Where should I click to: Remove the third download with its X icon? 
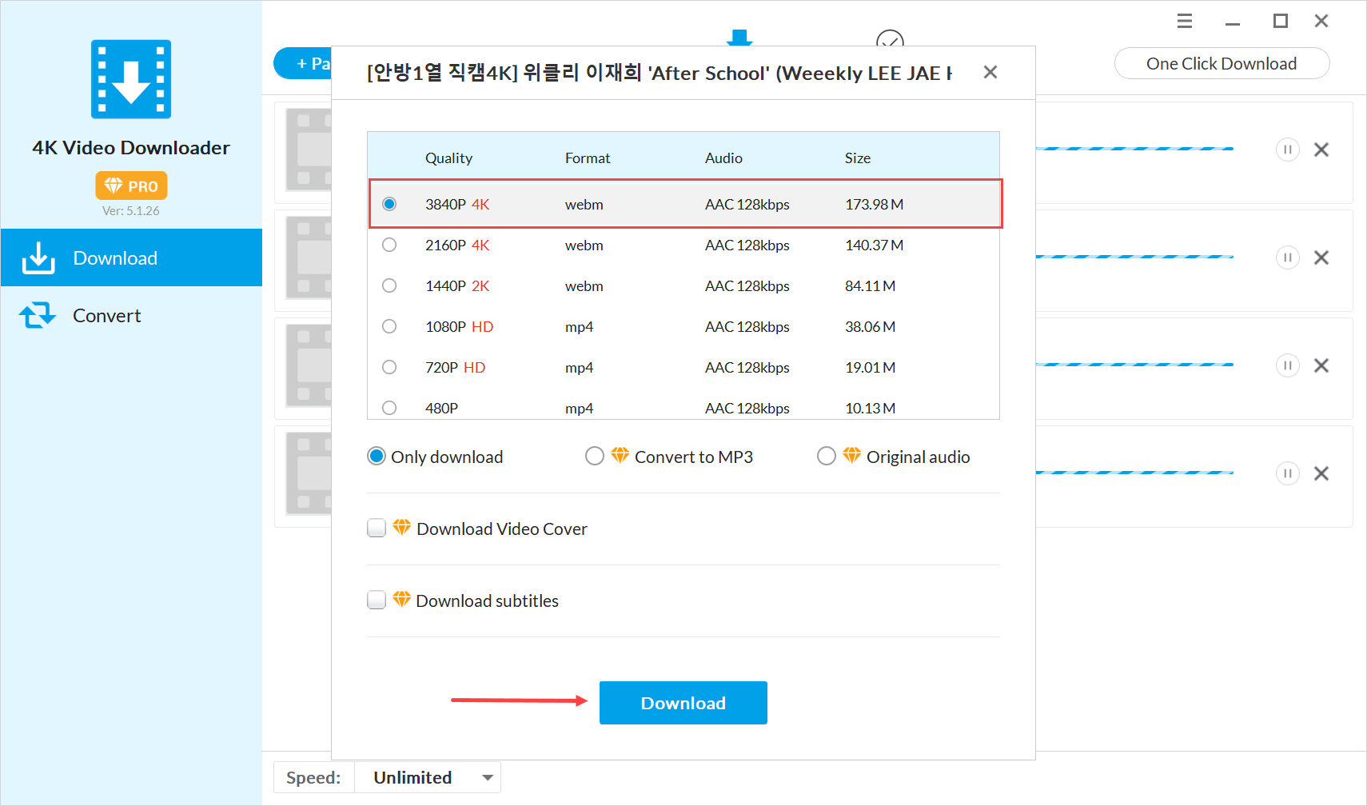click(1321, 365)
